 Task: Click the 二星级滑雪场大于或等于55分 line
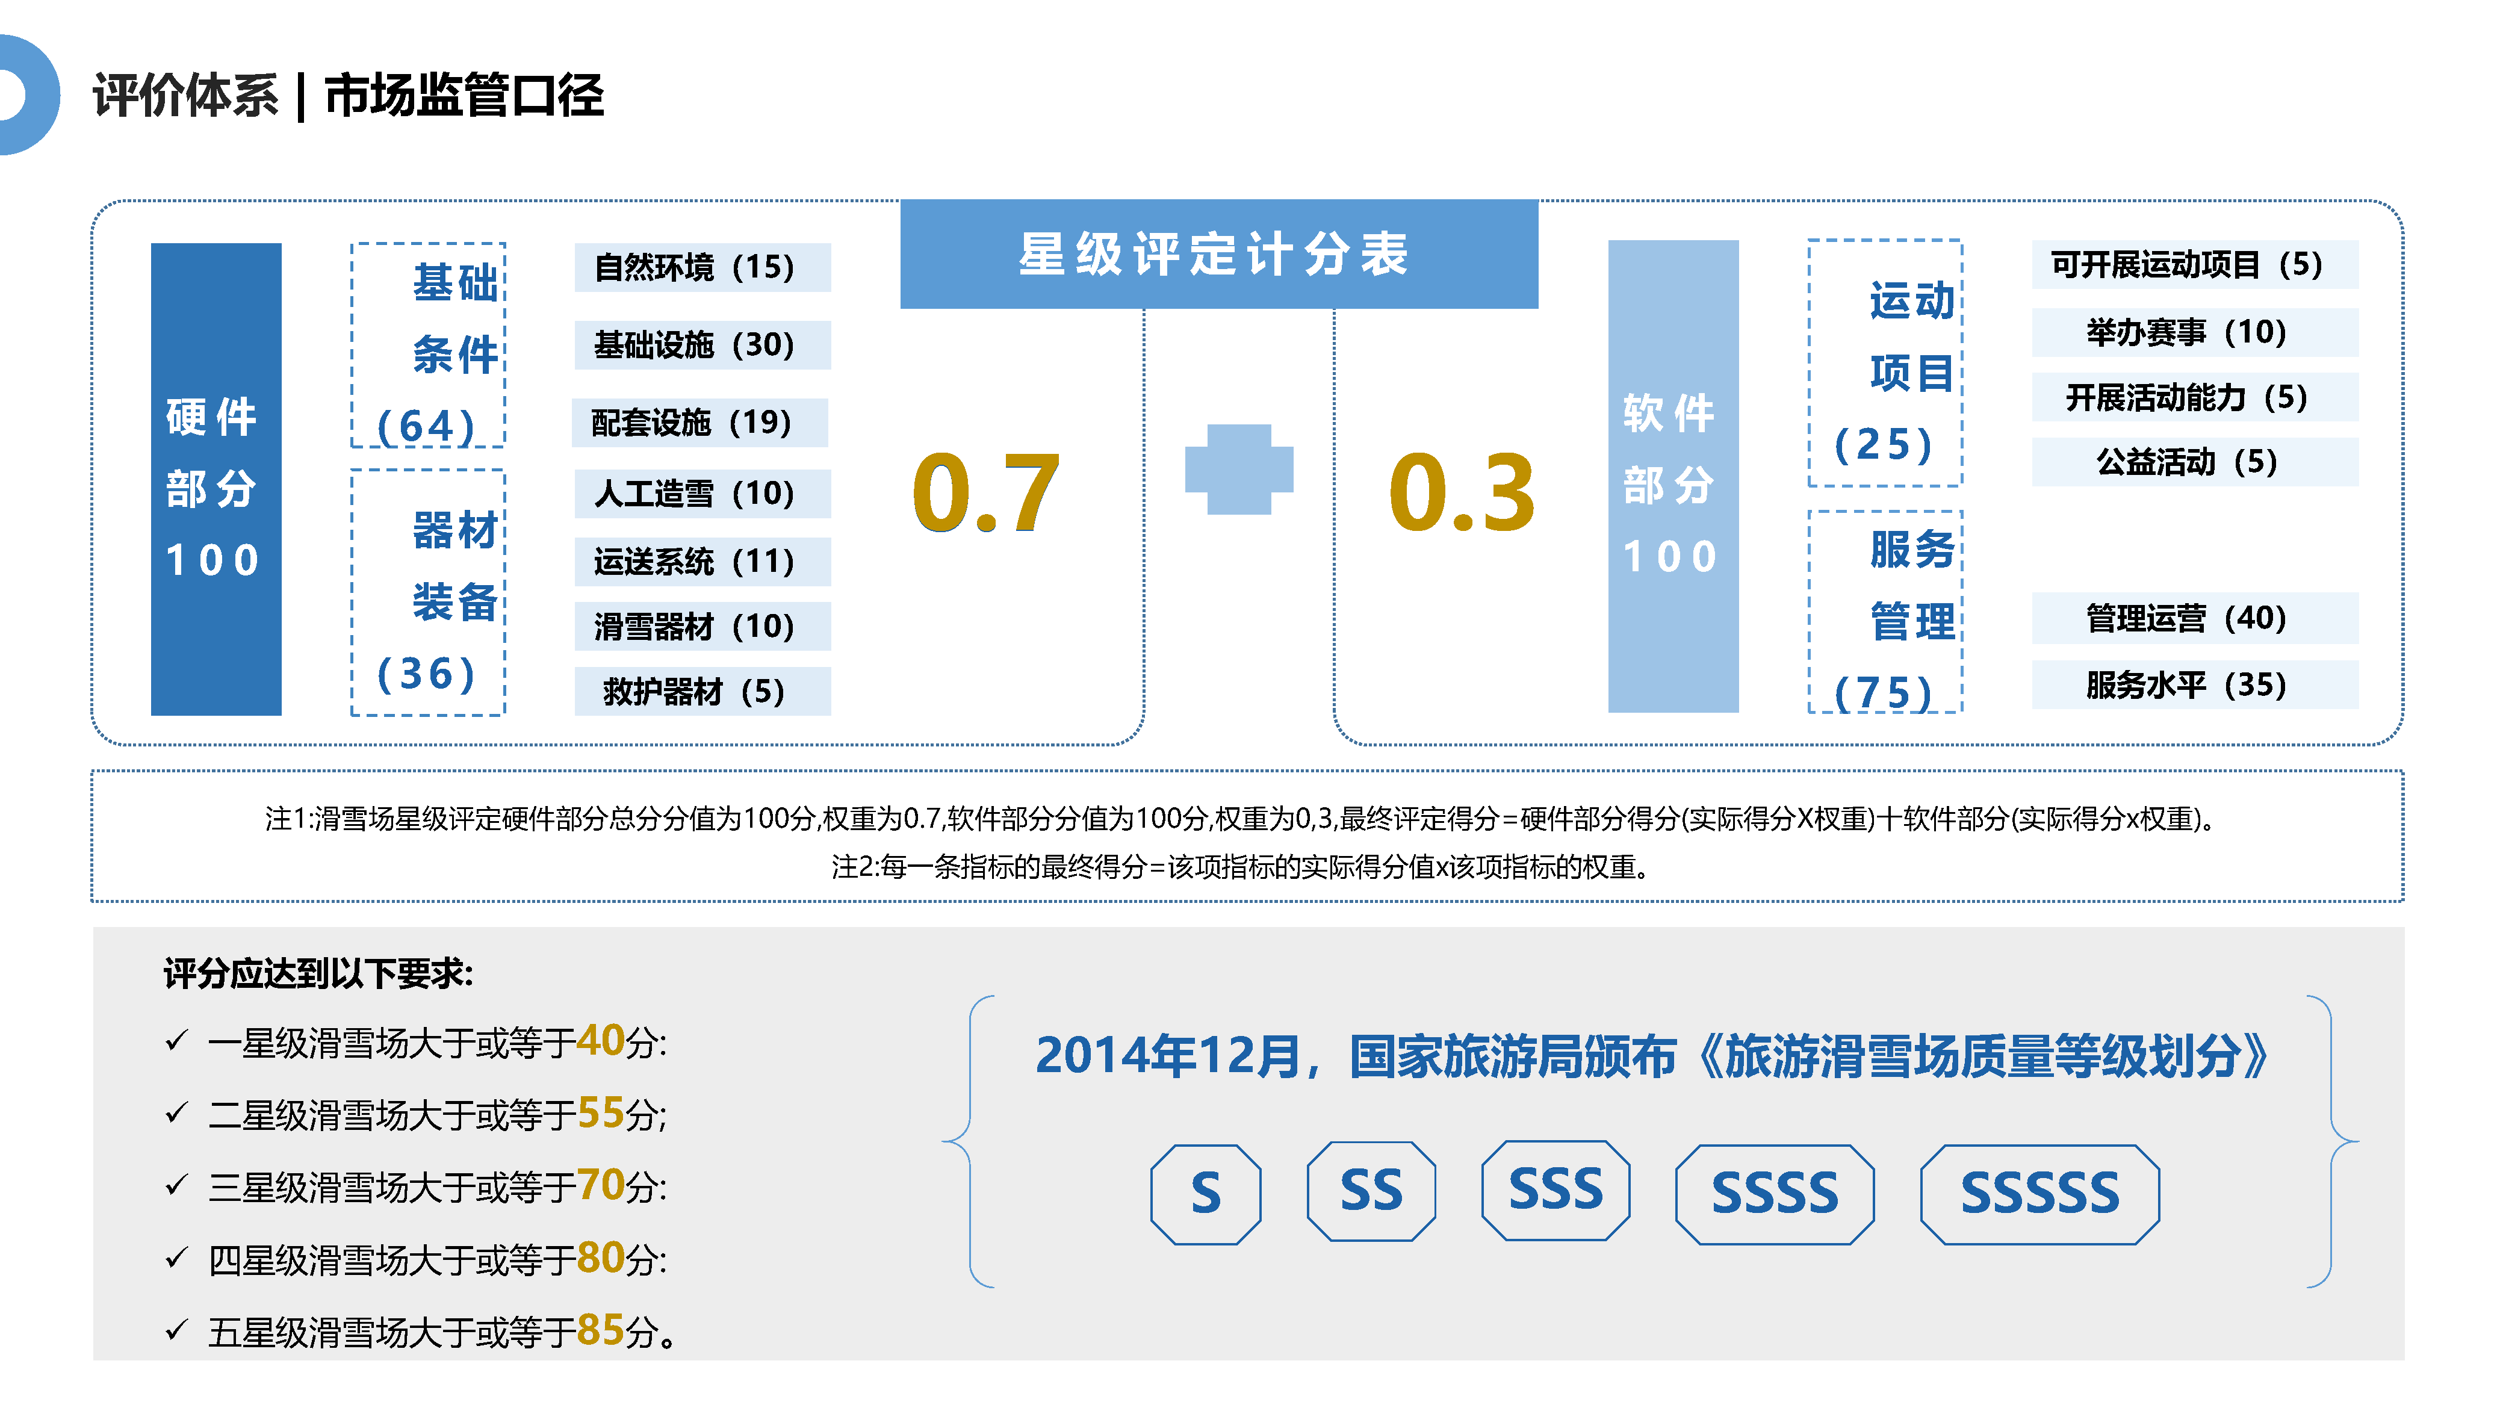437,1115
